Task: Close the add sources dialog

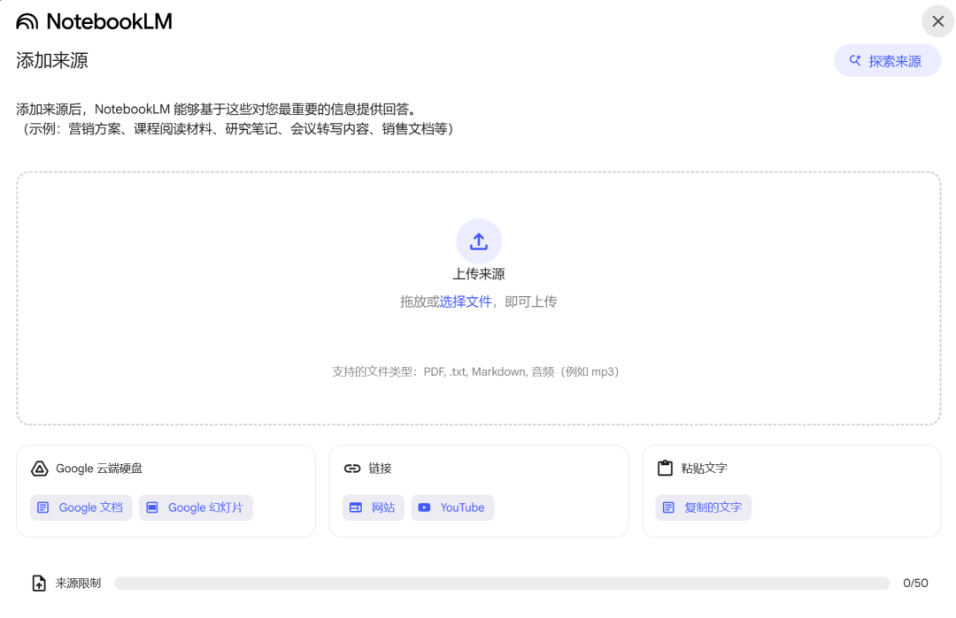Action: click(937, 21)
